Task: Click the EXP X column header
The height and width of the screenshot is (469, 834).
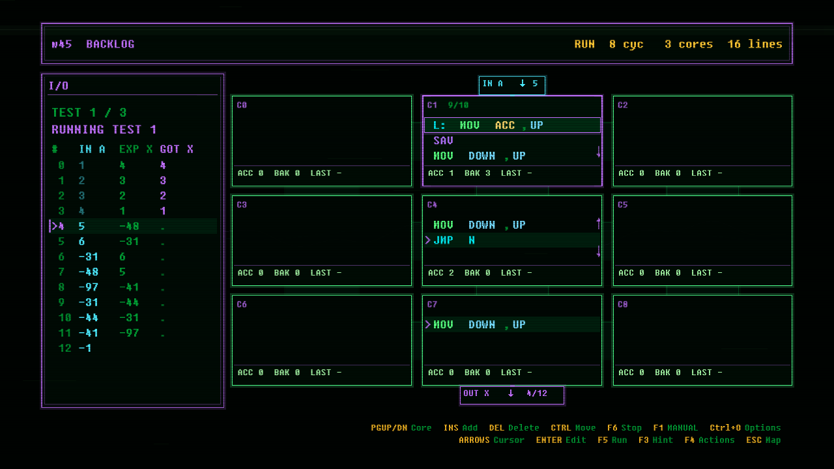Action: point(136,149)
